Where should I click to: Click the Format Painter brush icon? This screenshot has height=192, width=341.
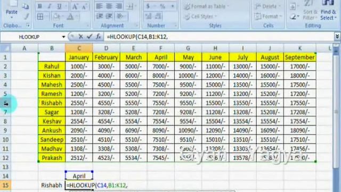[26, 17]
